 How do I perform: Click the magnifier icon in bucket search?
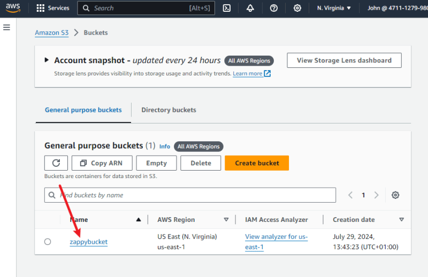(52, 195)
